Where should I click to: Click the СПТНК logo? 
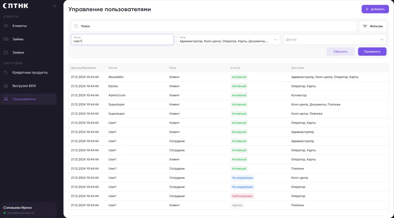[x=16, y=6]
